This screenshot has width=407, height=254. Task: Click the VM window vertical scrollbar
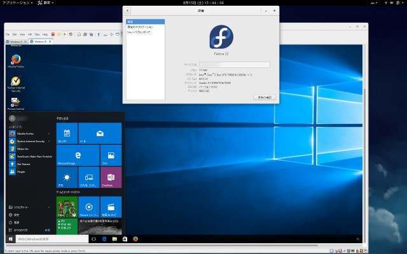tap(364, 166)
